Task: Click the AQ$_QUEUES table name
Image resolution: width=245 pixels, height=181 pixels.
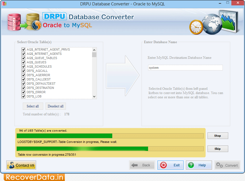Action: [36, 62]
